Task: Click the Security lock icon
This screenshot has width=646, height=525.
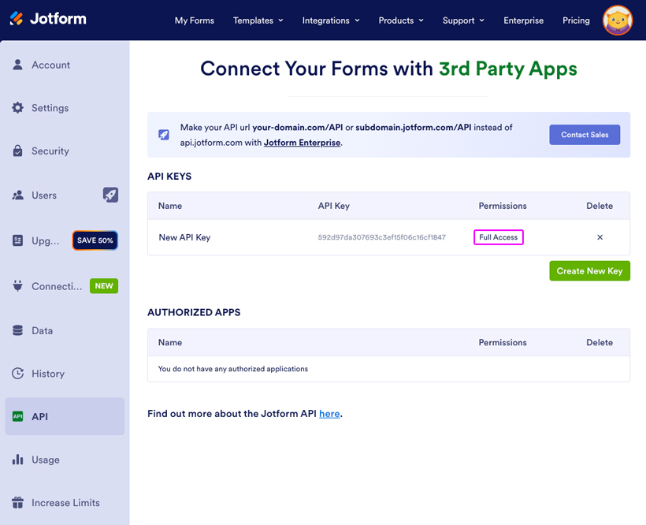Action: pyautogui.click(x=17, y=151)
